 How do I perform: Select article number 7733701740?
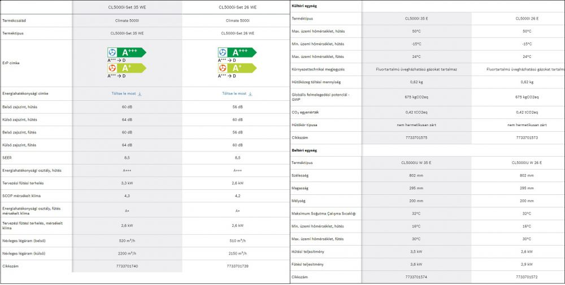coord(127,266)
